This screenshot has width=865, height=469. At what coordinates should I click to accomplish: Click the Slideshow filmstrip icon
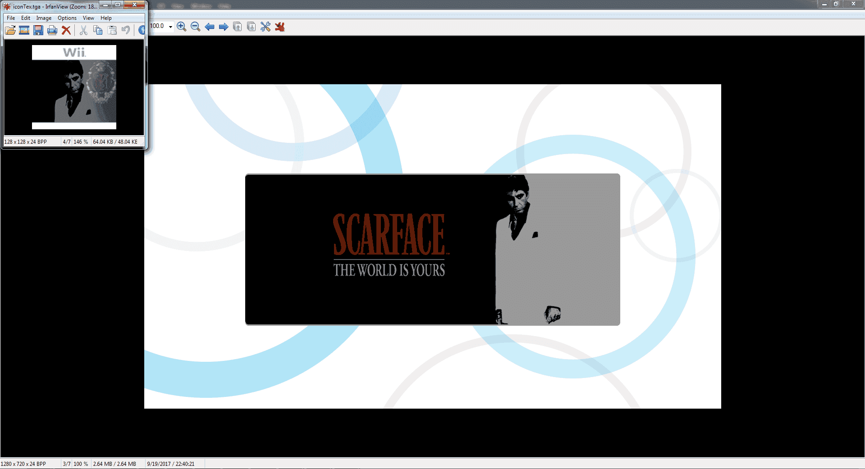(x=24, y=30)
